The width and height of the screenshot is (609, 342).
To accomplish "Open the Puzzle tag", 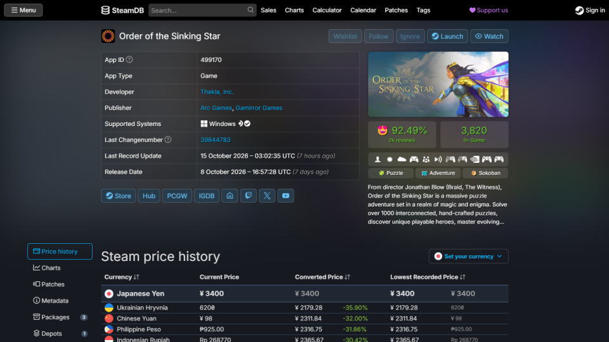I will coord(391,173).
